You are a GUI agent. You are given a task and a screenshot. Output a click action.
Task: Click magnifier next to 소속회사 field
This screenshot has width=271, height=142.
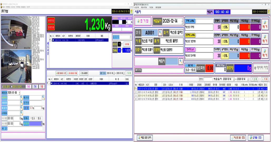(x=21, y=113)
